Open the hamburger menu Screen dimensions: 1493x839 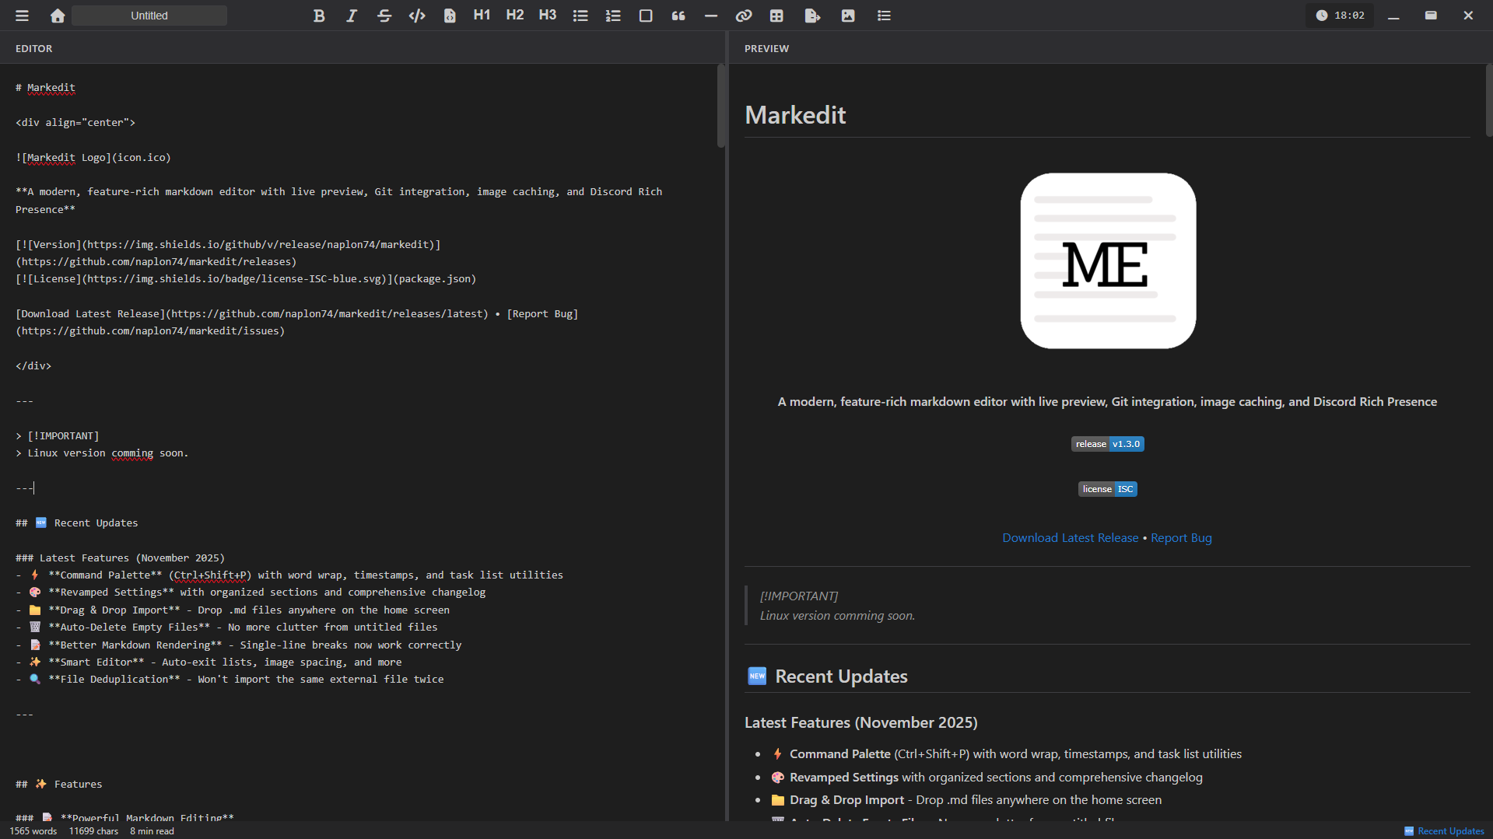pos(23,15)
